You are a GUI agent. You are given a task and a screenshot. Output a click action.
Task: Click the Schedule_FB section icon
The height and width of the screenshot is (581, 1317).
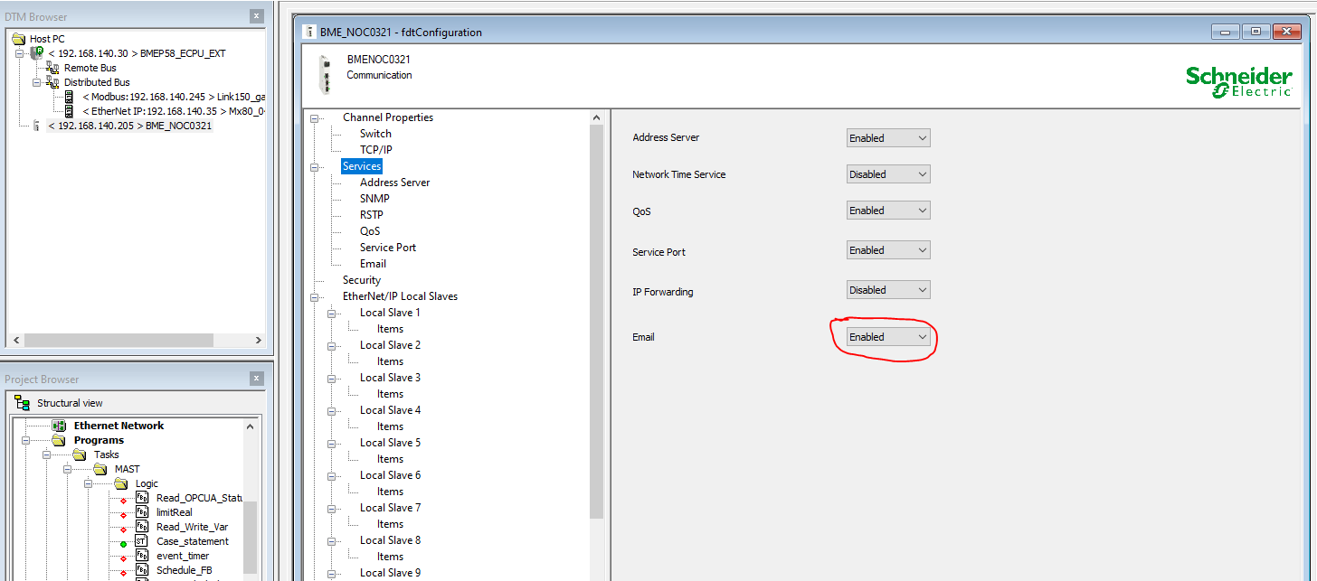pos(142,570)
